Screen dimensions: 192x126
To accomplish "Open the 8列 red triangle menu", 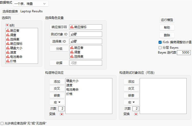I will [7, 25].
